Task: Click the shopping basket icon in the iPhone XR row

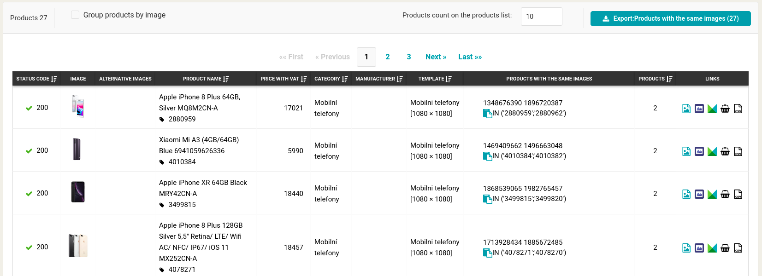Action: pos(725,194)
